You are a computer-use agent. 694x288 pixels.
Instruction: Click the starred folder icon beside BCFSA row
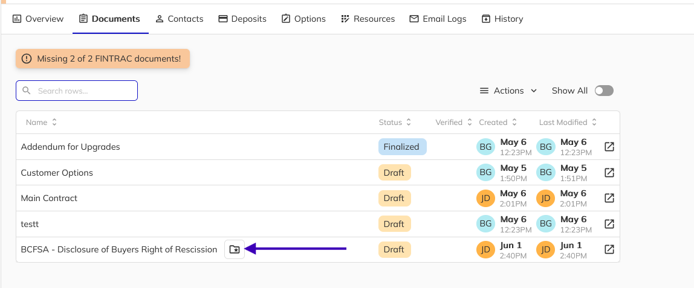tap(235, 249)
